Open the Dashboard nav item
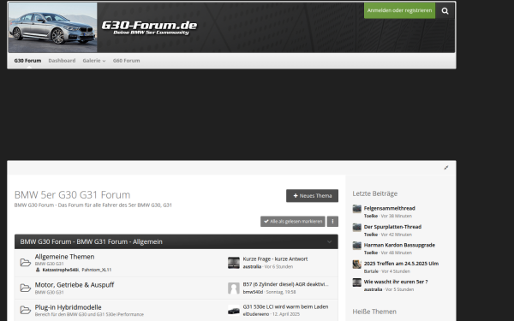 click(x=62, y=61)
